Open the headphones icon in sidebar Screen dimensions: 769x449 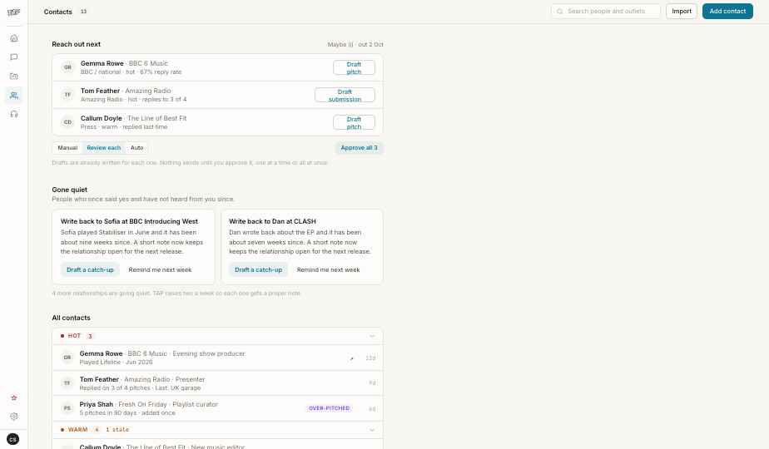[x=13, y=114]
